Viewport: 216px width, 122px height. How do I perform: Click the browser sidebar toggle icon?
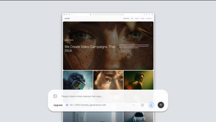coord(69,15)
